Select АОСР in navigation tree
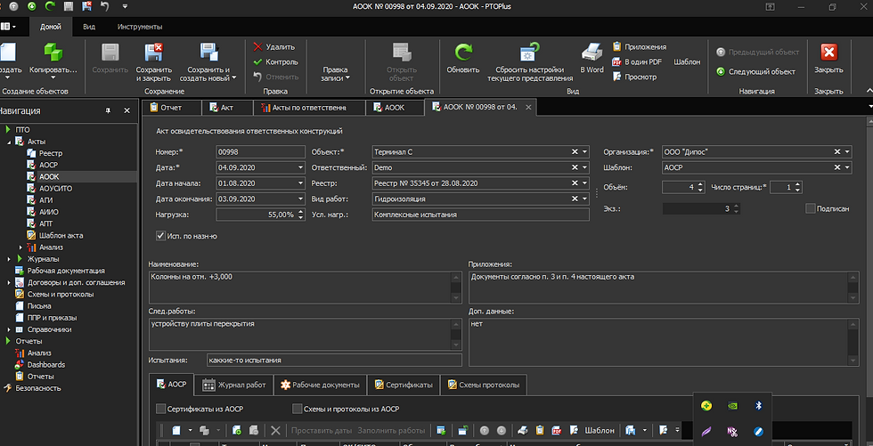Viewport: 873px width, 446px height. (48, 165)
